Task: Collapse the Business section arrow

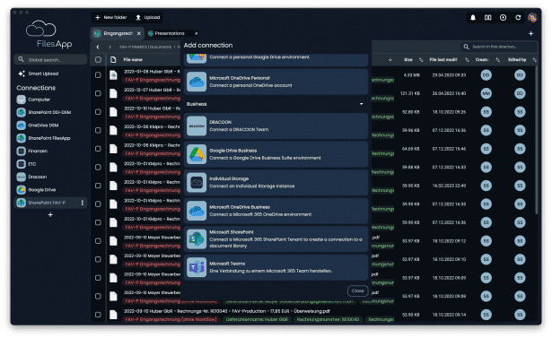Action: [x=361, y=104]
